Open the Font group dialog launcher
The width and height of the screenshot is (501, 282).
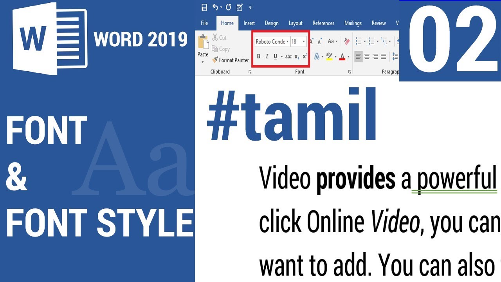(350, 72)
